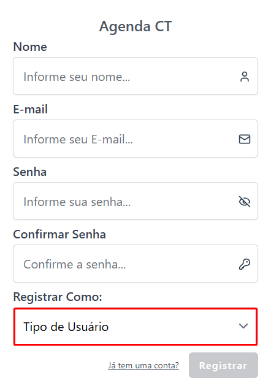Click the Nome field label
Viewport: 271px width, 391px height.
click(30, 47)
